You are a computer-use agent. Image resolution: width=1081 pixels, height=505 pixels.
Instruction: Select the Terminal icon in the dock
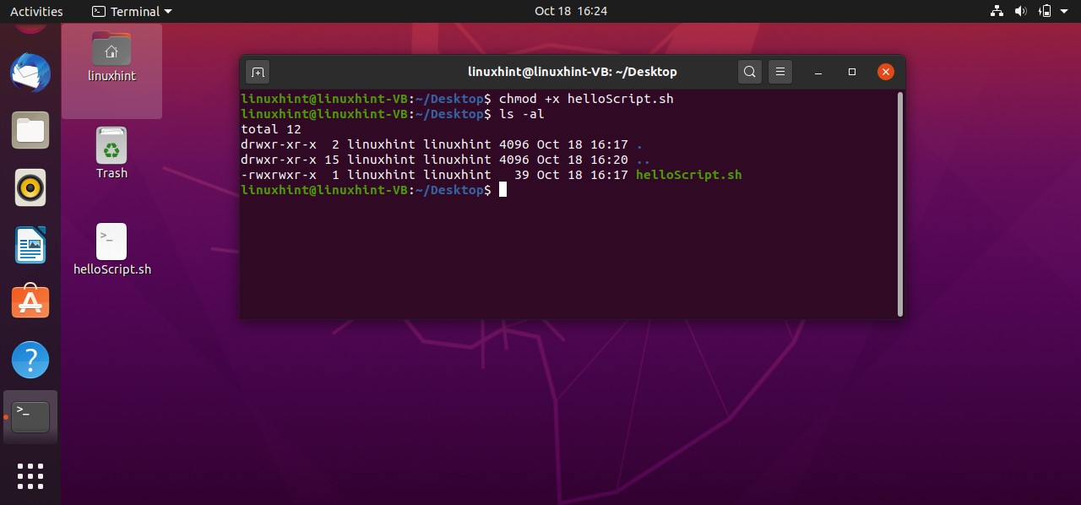(30, 416)
